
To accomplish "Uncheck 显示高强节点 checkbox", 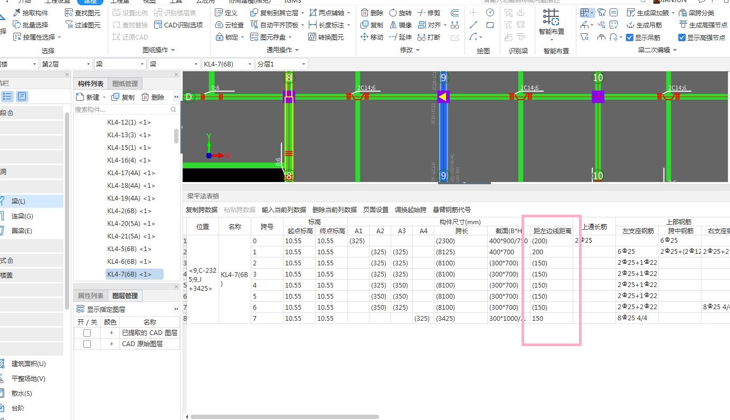I will (682, 37).
